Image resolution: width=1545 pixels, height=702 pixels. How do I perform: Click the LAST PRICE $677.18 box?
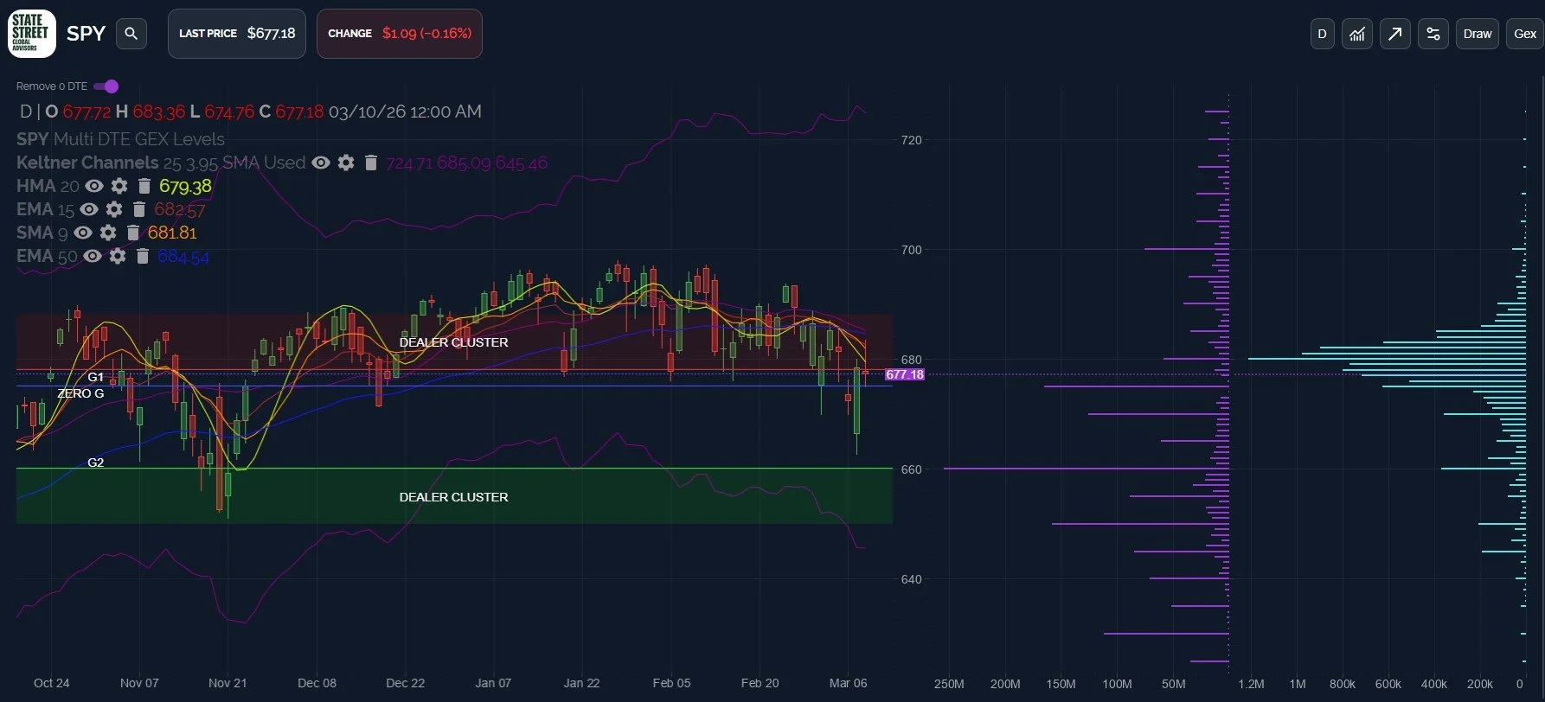[x=237, y=34]
